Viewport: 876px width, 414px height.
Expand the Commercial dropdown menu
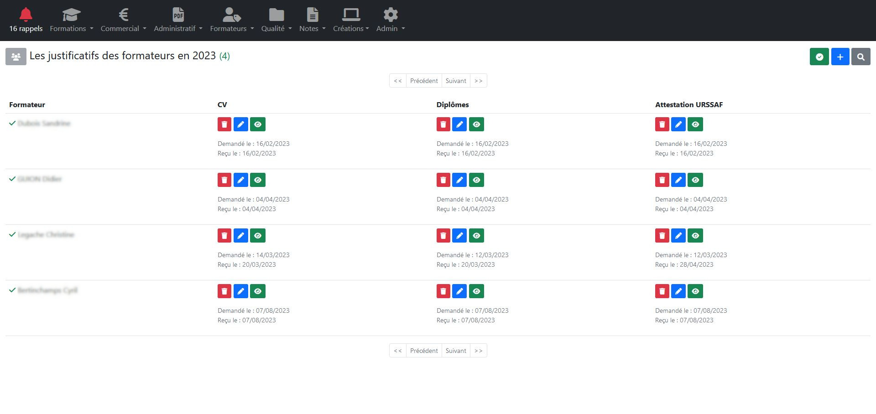pos(124,21)
